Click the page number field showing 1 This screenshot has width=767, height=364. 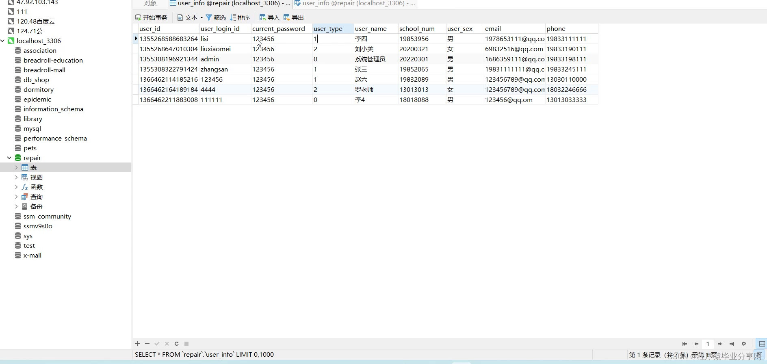(708, 344)
